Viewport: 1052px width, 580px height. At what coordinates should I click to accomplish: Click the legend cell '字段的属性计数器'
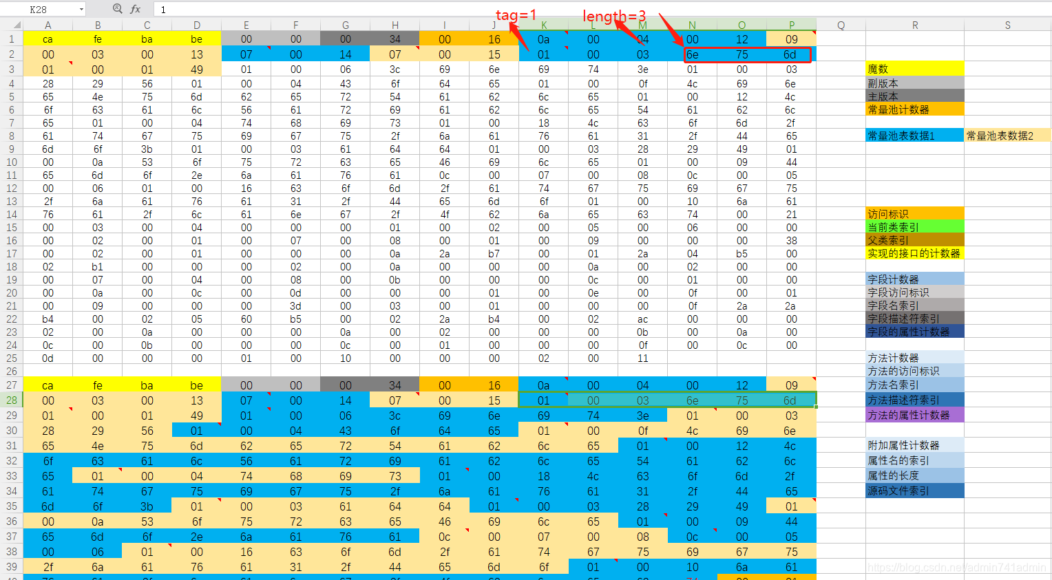[x=915, y=332]
